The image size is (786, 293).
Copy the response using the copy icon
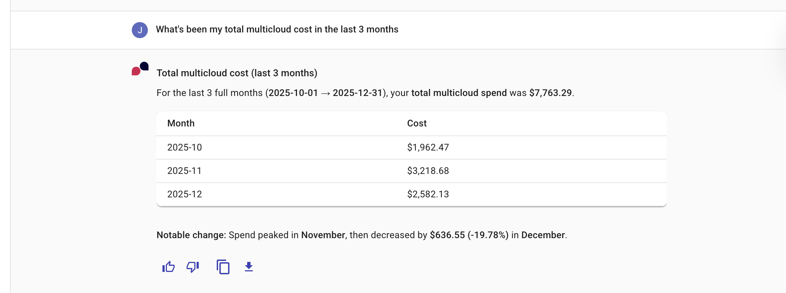pyautogui.click(x=223, y=267)
